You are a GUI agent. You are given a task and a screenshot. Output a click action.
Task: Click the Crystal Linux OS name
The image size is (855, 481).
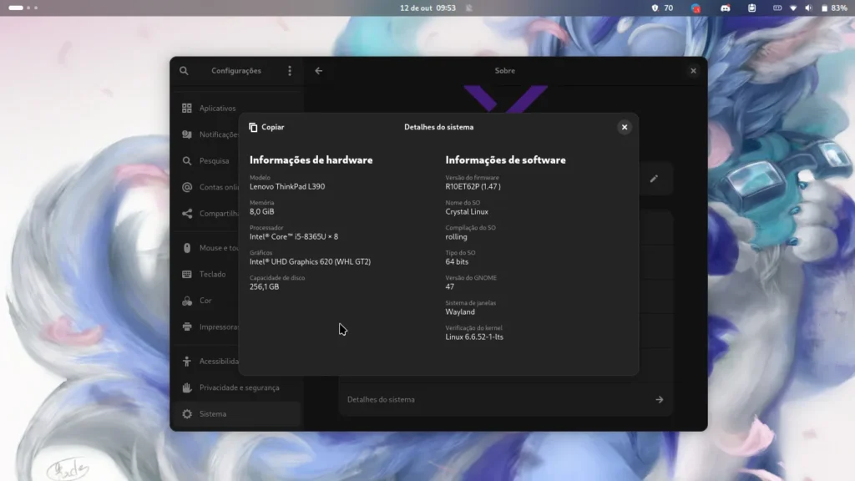click(467, 211)
